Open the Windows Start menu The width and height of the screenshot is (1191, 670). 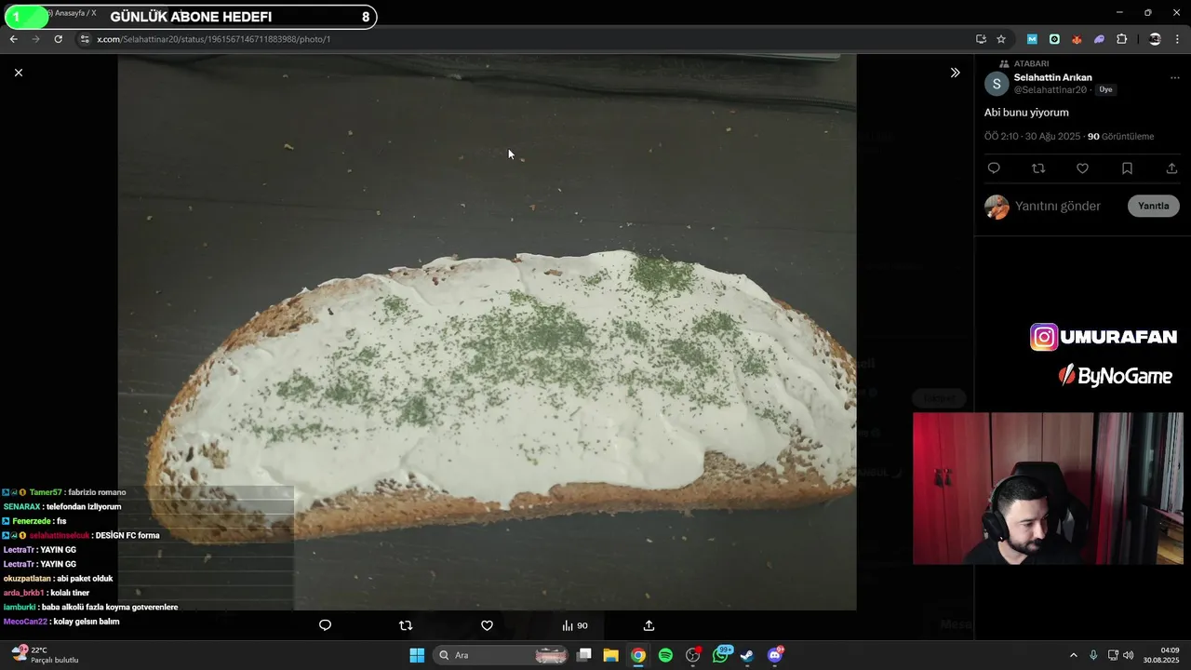(417, 655)
